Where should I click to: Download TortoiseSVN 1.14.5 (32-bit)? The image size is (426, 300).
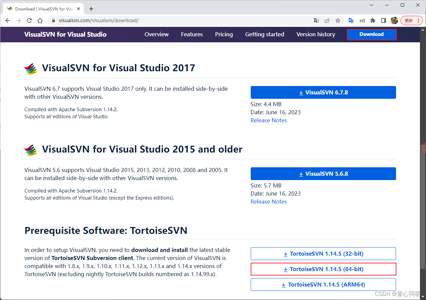(x=323, y=254)
